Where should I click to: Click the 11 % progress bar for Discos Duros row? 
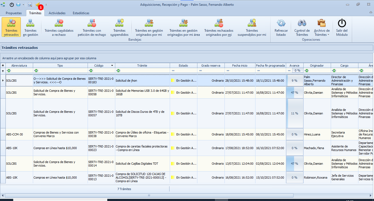(x=295, y=113)
